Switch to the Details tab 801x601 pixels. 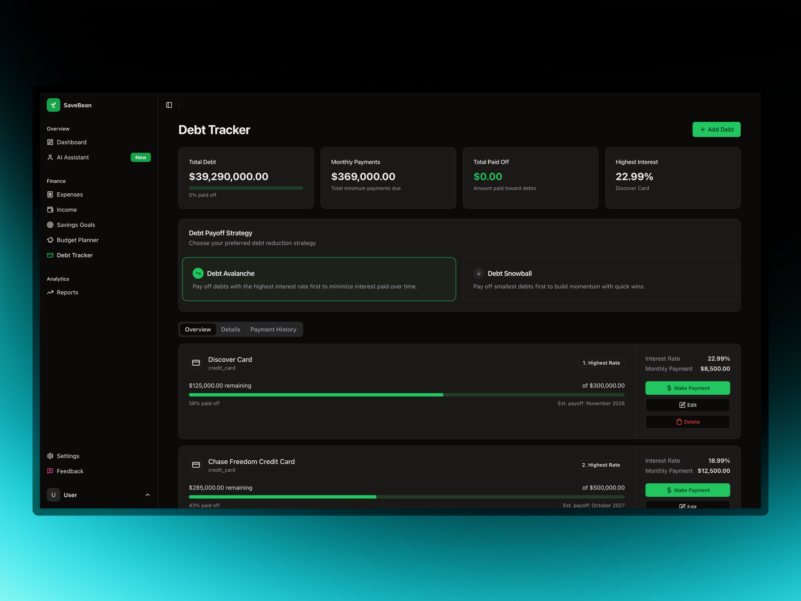click(231, 330)
